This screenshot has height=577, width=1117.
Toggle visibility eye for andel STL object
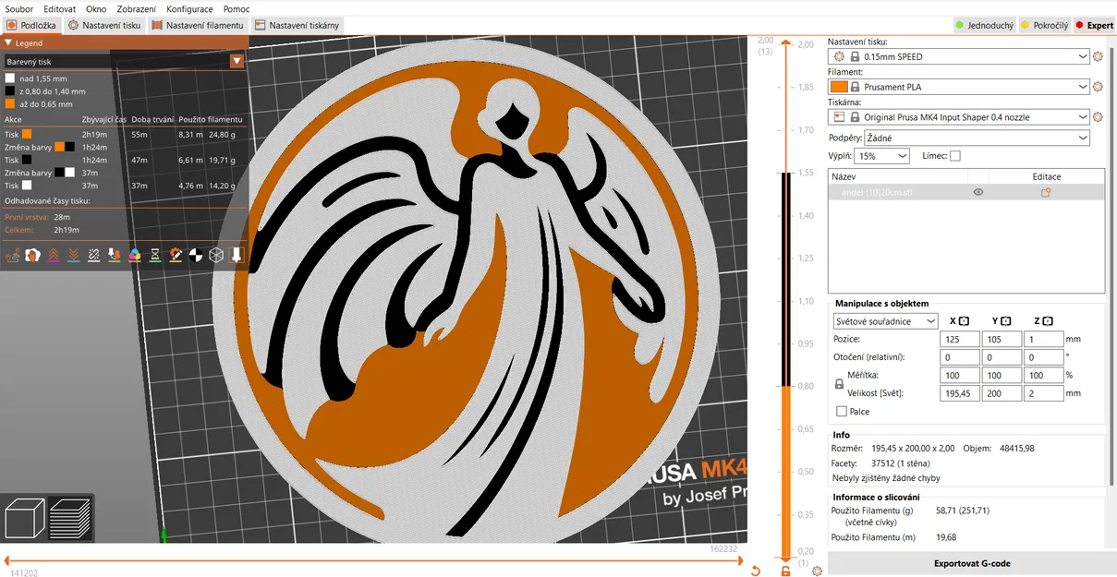tap(978, 192)
